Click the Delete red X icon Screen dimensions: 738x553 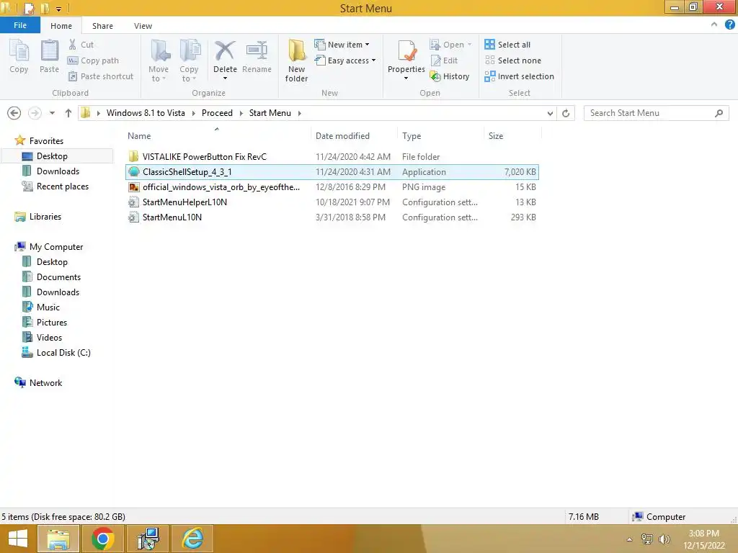[225, 50]
